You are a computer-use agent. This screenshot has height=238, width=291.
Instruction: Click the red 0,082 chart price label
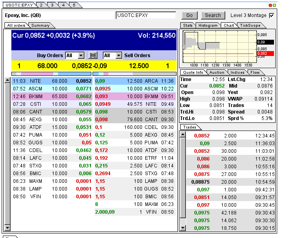pos(265,54)
